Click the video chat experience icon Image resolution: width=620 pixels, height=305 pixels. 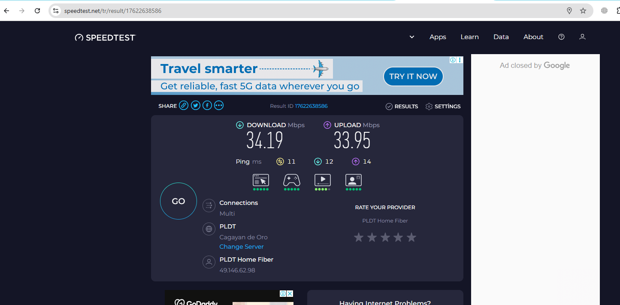coord(354,180)
